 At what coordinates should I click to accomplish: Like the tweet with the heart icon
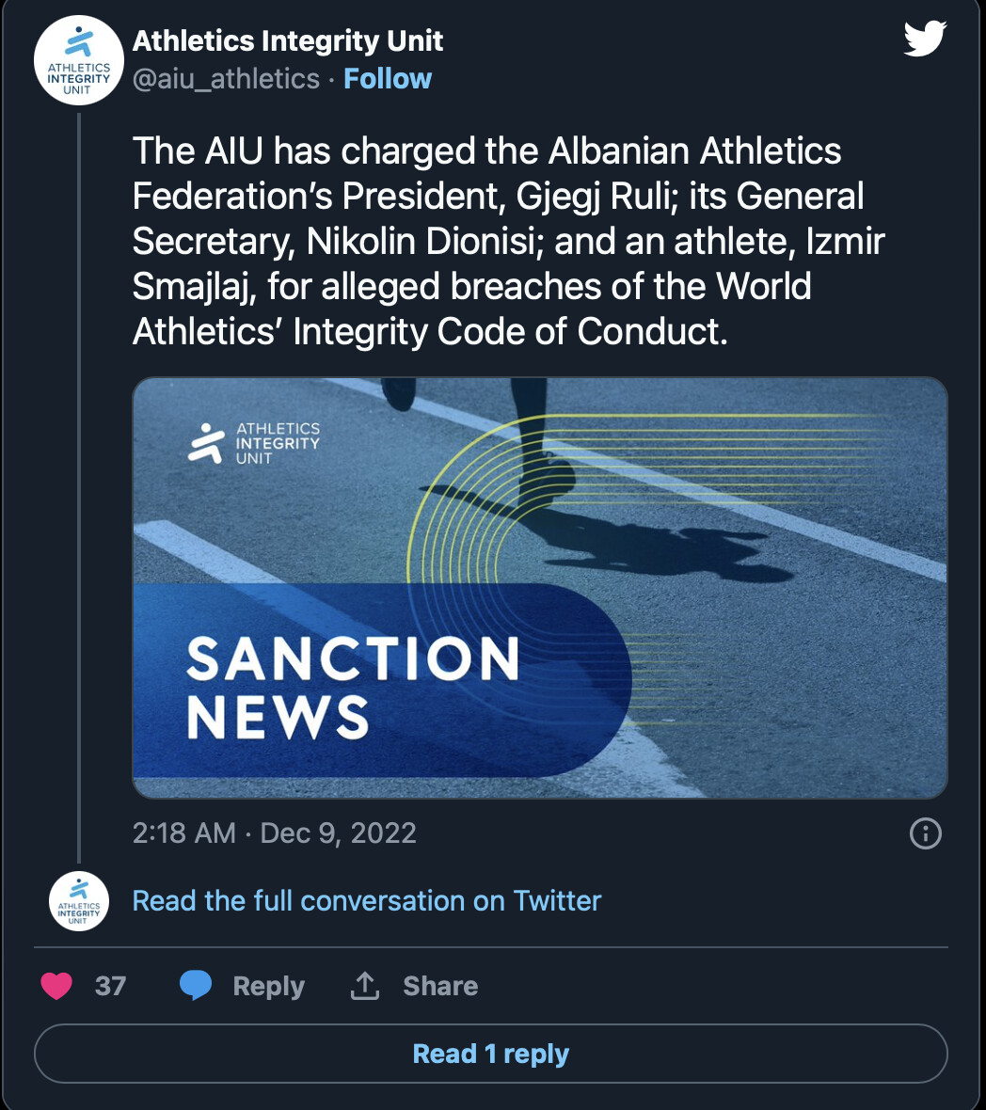57,985
